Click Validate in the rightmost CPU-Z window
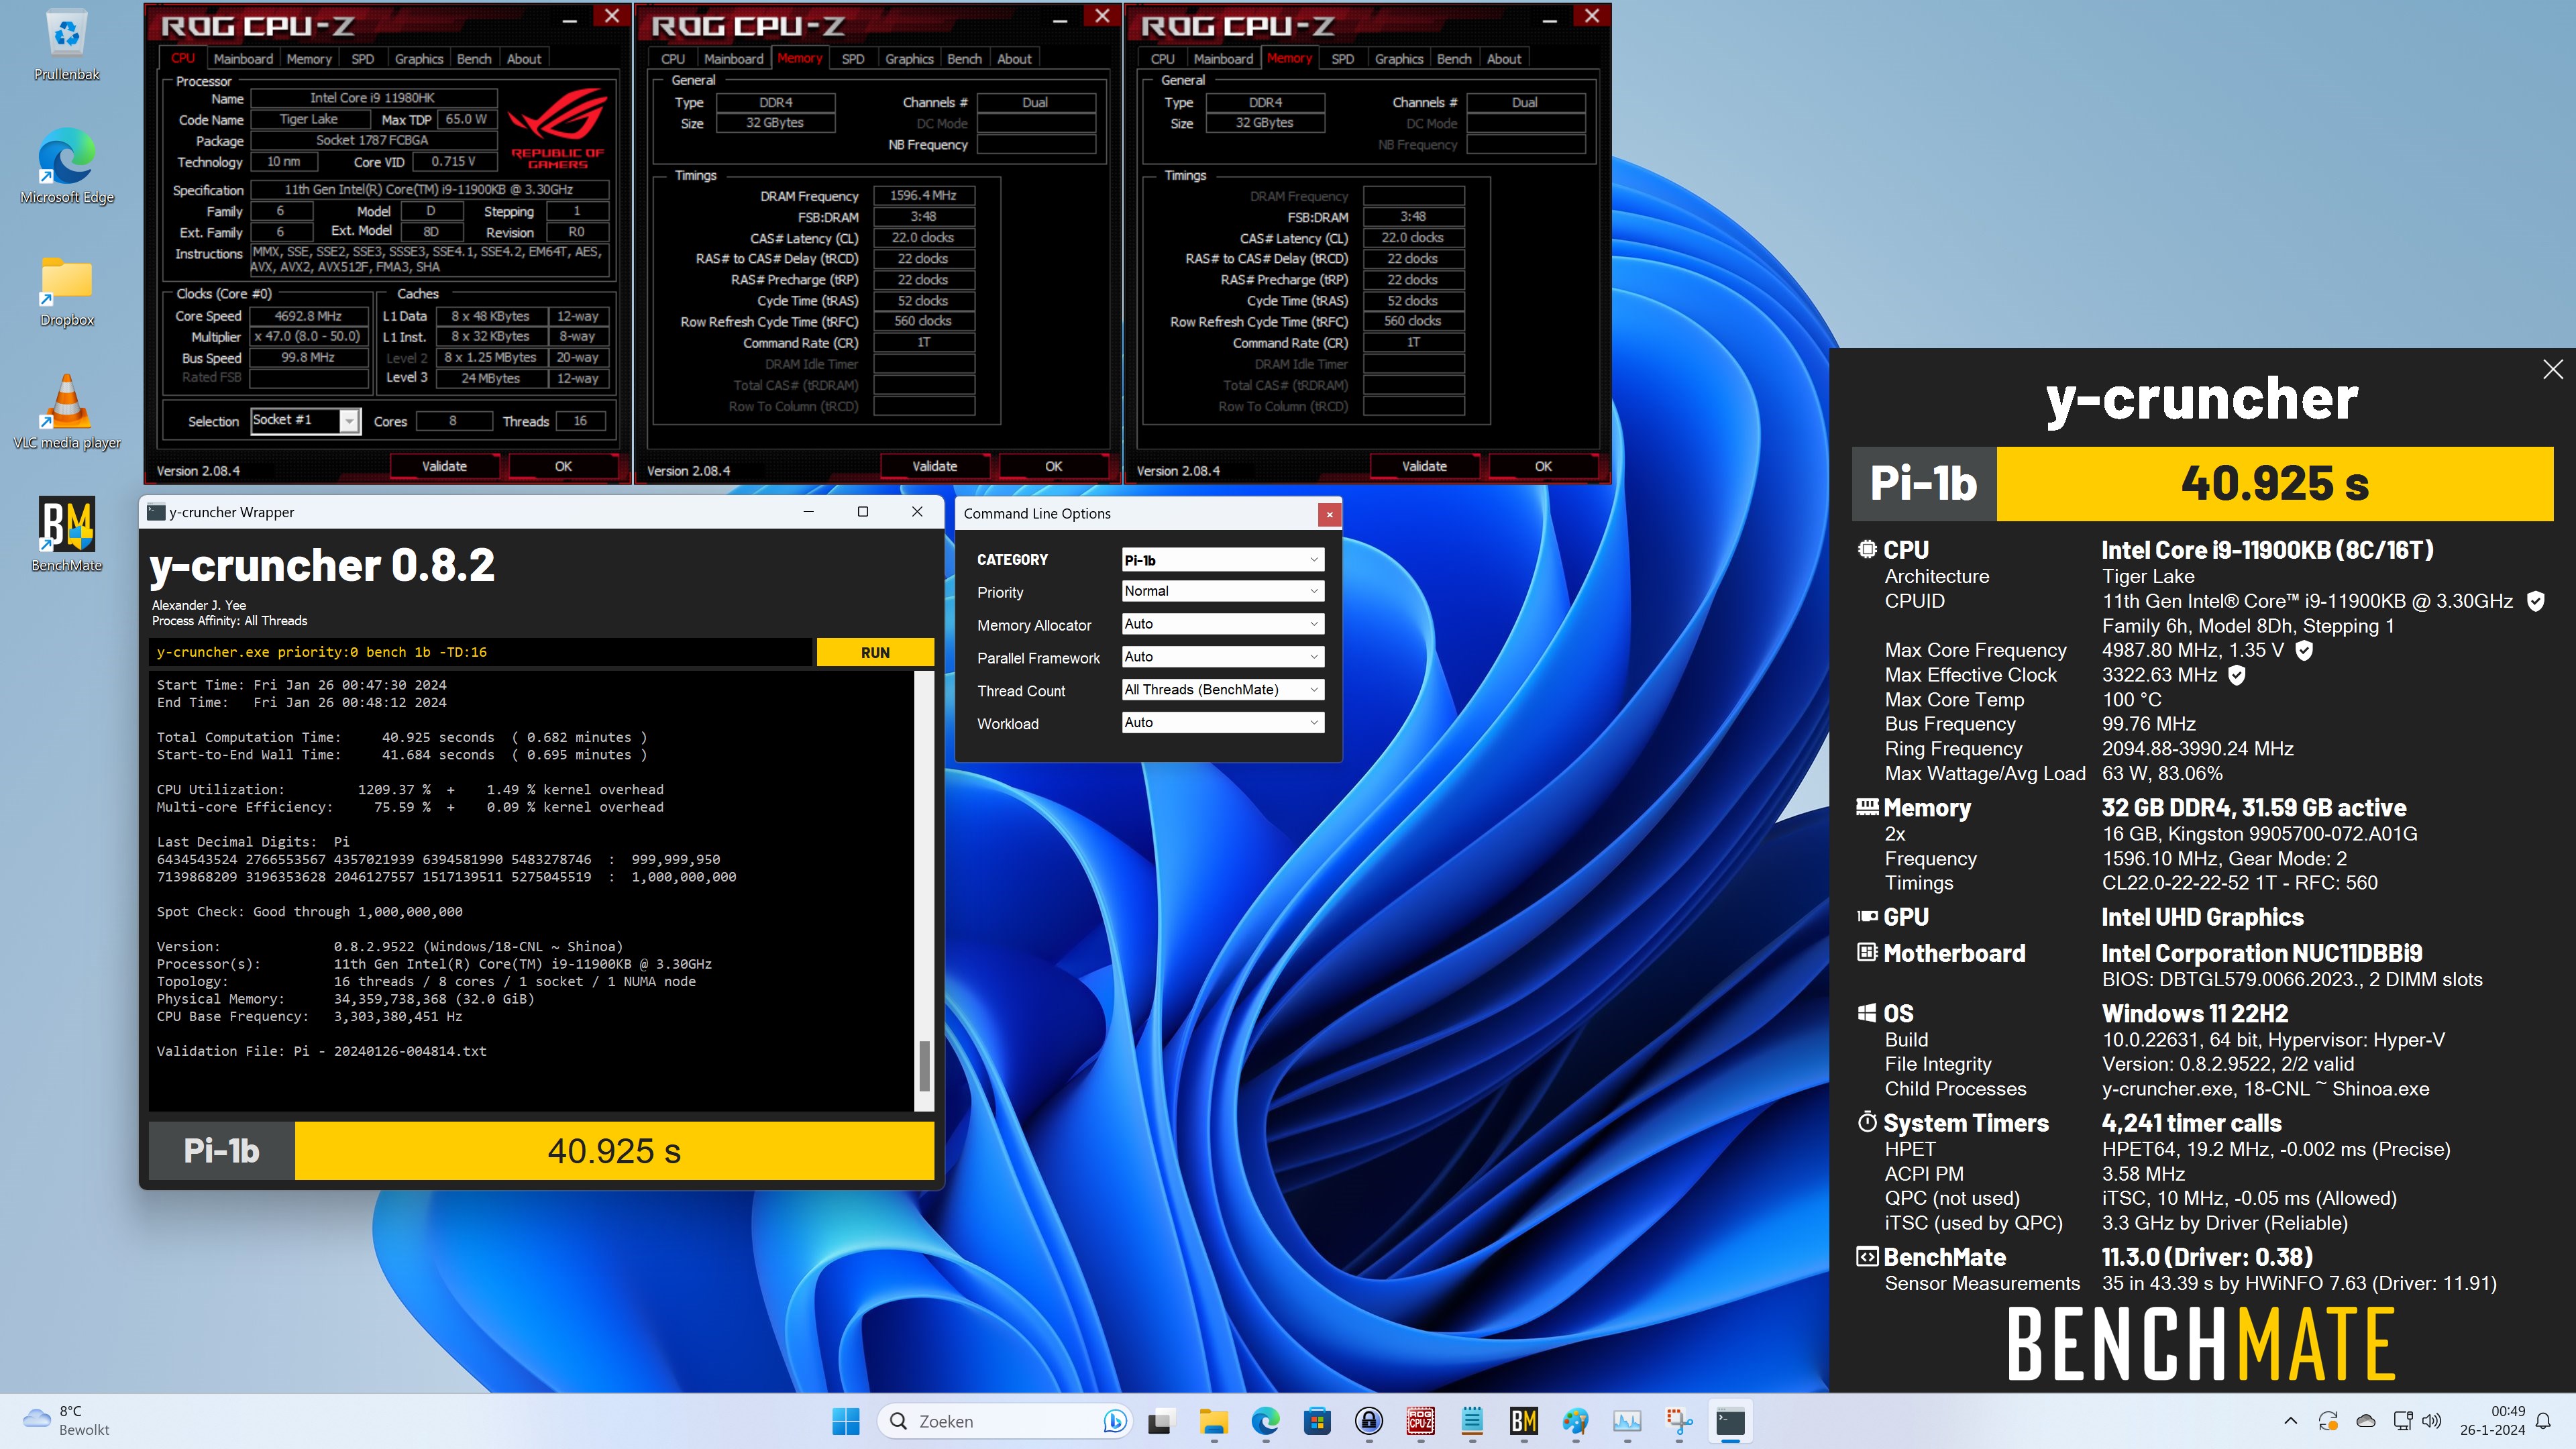The width and height of the screenshot is (2576, 1449). tap(1424, 466)
